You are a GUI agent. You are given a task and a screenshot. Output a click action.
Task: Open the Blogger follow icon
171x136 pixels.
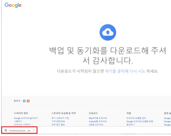pyautogui.click(x=28, y=101)
